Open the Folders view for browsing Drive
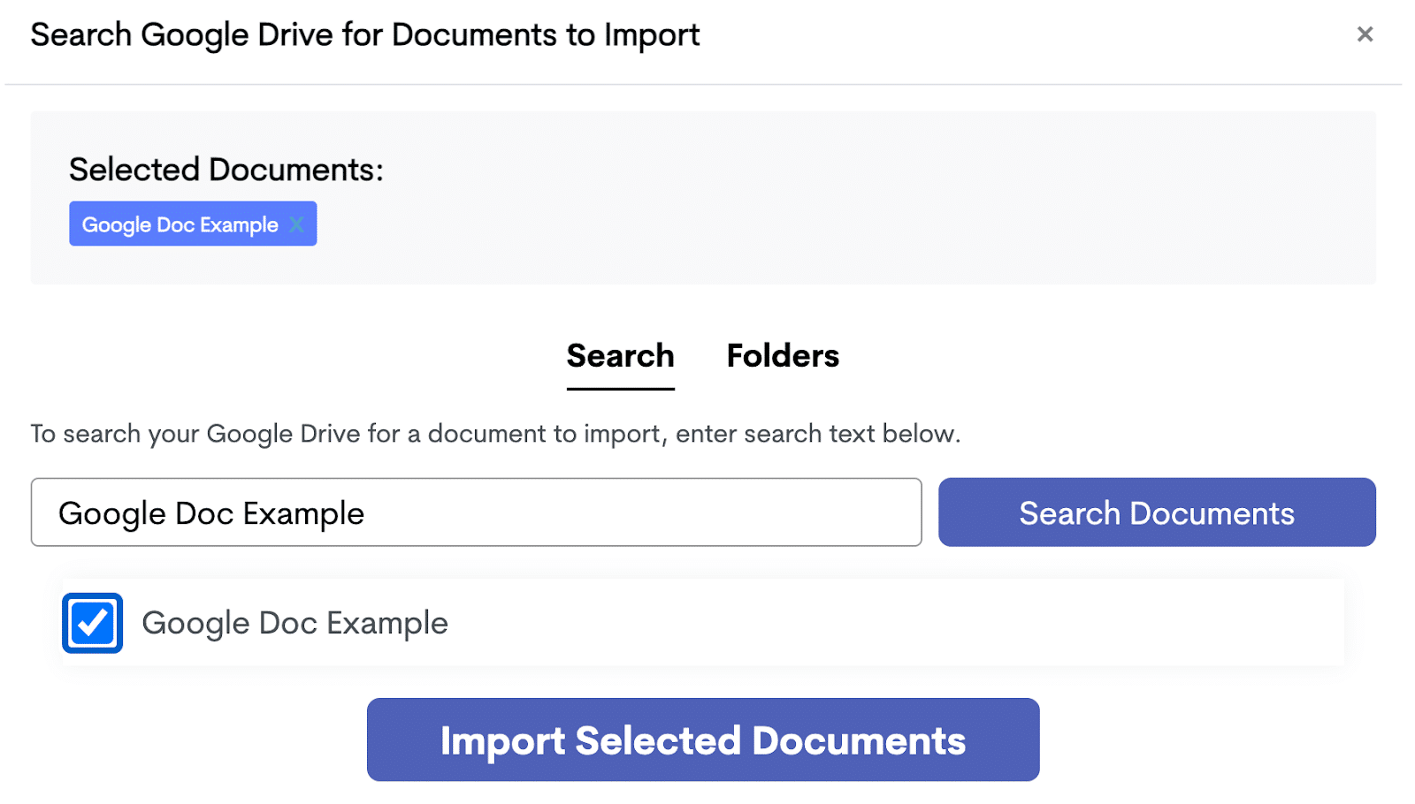The image size is (1415, 804). (782, 356)
